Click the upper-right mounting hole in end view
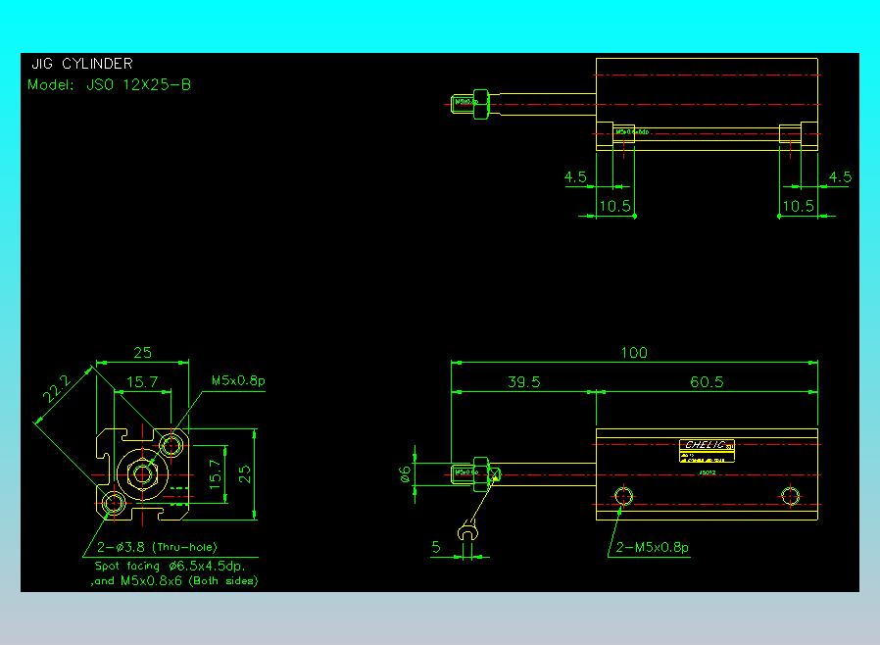 (173, 447)
